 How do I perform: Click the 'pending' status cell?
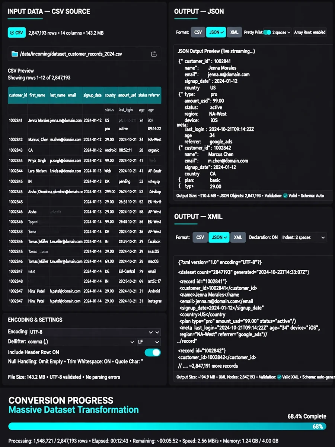pos(124,181)
